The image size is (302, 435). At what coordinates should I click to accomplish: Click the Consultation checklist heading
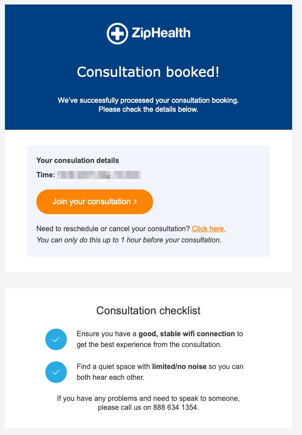point(149,311)
